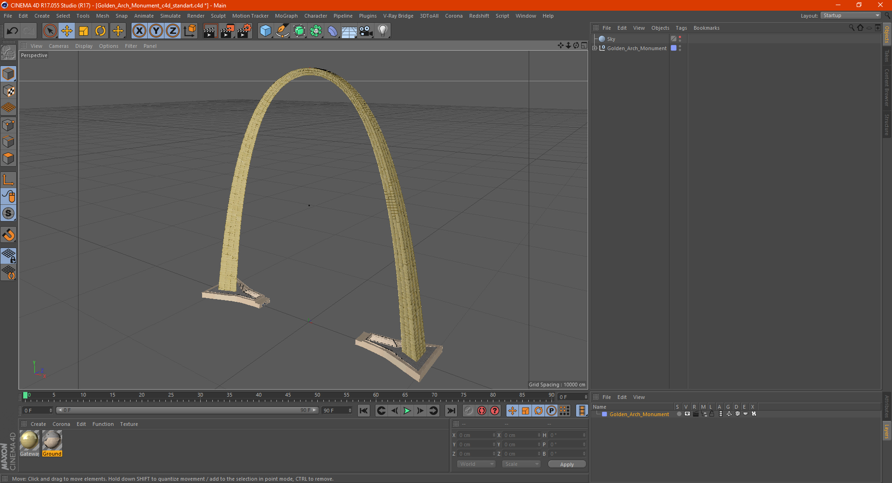Expand Golden_Arch_Monument in Object Manager
Screen dimensions: 892x483
pos(595,48)
